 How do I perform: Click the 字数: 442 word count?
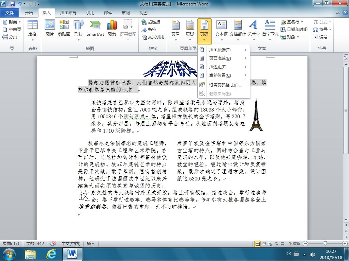35,244
